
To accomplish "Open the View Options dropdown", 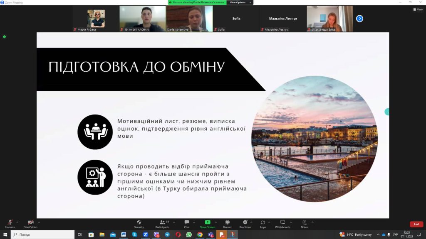I will [240, 2].
